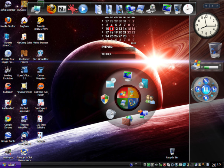The height and width of the screenshot is (168, 224).
Task: Click the Start button on the taskbar
Action: point(9,165)
